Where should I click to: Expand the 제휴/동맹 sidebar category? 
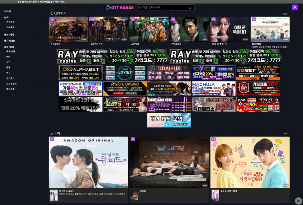(9, 47)
